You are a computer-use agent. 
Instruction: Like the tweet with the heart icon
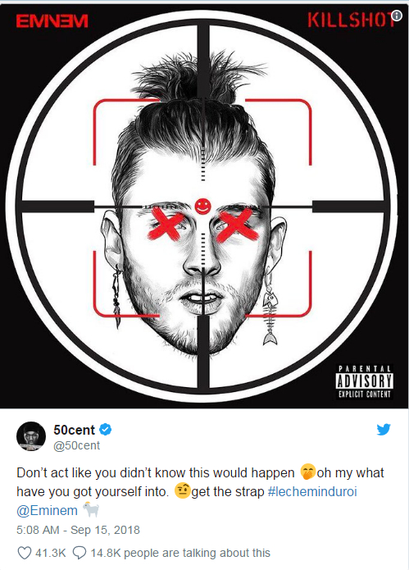click(25, 553)
